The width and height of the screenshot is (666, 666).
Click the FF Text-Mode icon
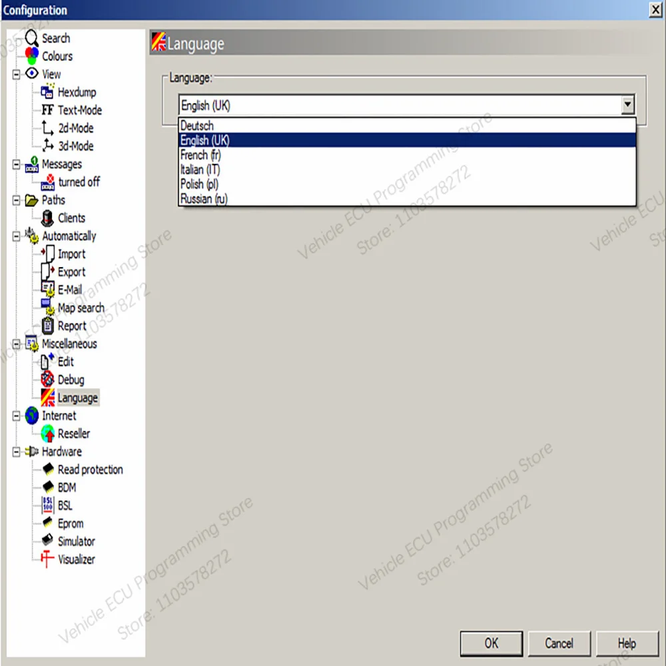[x=47, y=110]
